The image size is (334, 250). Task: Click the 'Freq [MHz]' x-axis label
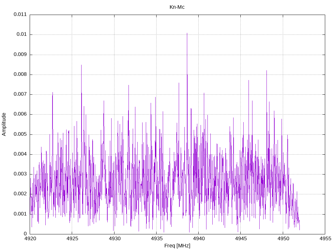click(177, 246)
